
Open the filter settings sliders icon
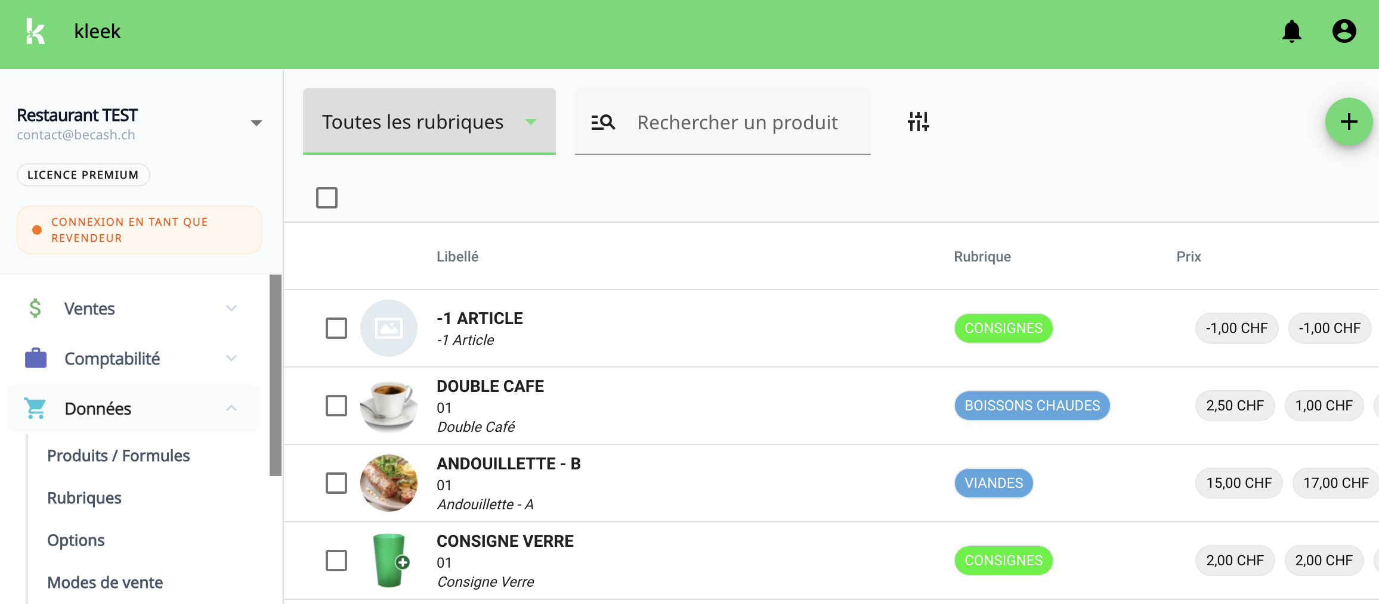pyautogui.click(x=918, y=122)
